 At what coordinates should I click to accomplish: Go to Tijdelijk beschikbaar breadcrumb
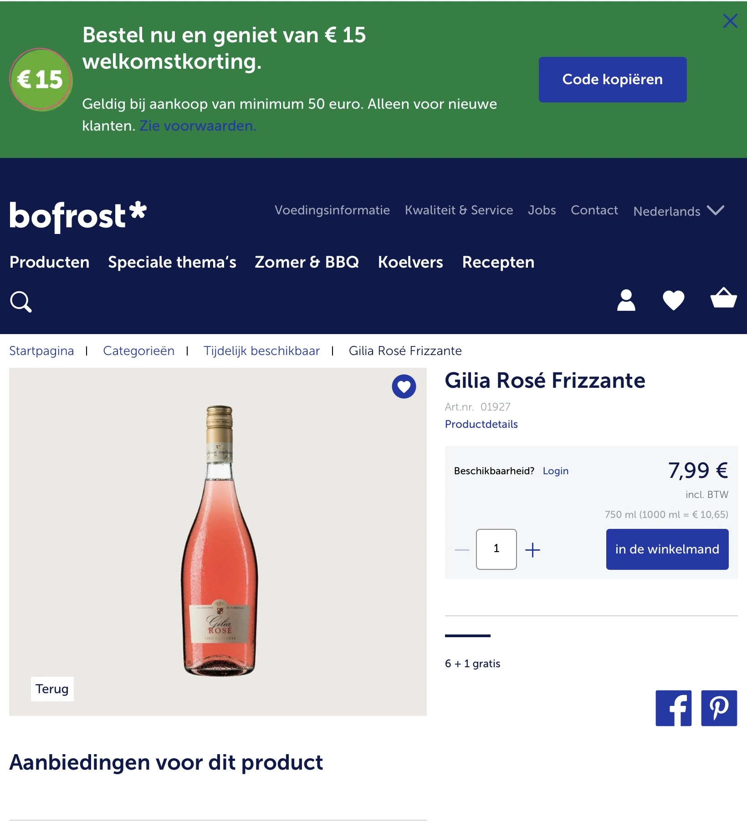(261, 351)
